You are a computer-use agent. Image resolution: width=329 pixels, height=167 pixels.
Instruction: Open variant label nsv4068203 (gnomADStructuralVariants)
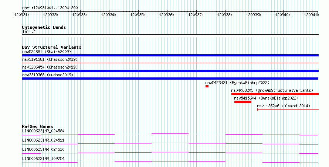pyautogui.click(x=272, y=90)
